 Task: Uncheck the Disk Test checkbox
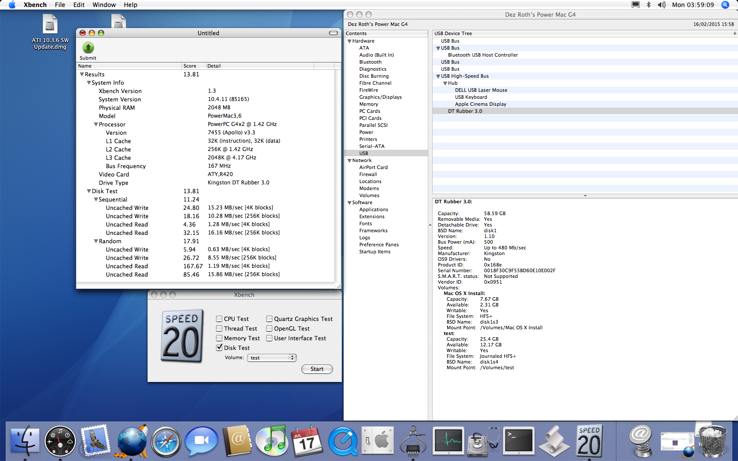click(x=219, y=347)
